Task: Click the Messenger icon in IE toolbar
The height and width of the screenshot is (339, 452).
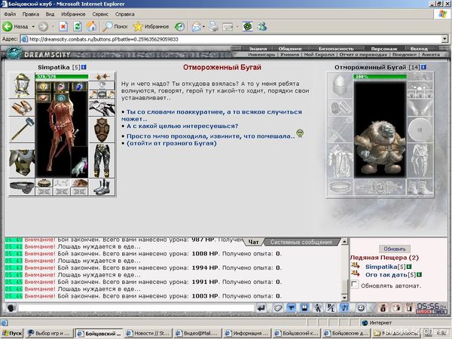Action: pos(262,26)
